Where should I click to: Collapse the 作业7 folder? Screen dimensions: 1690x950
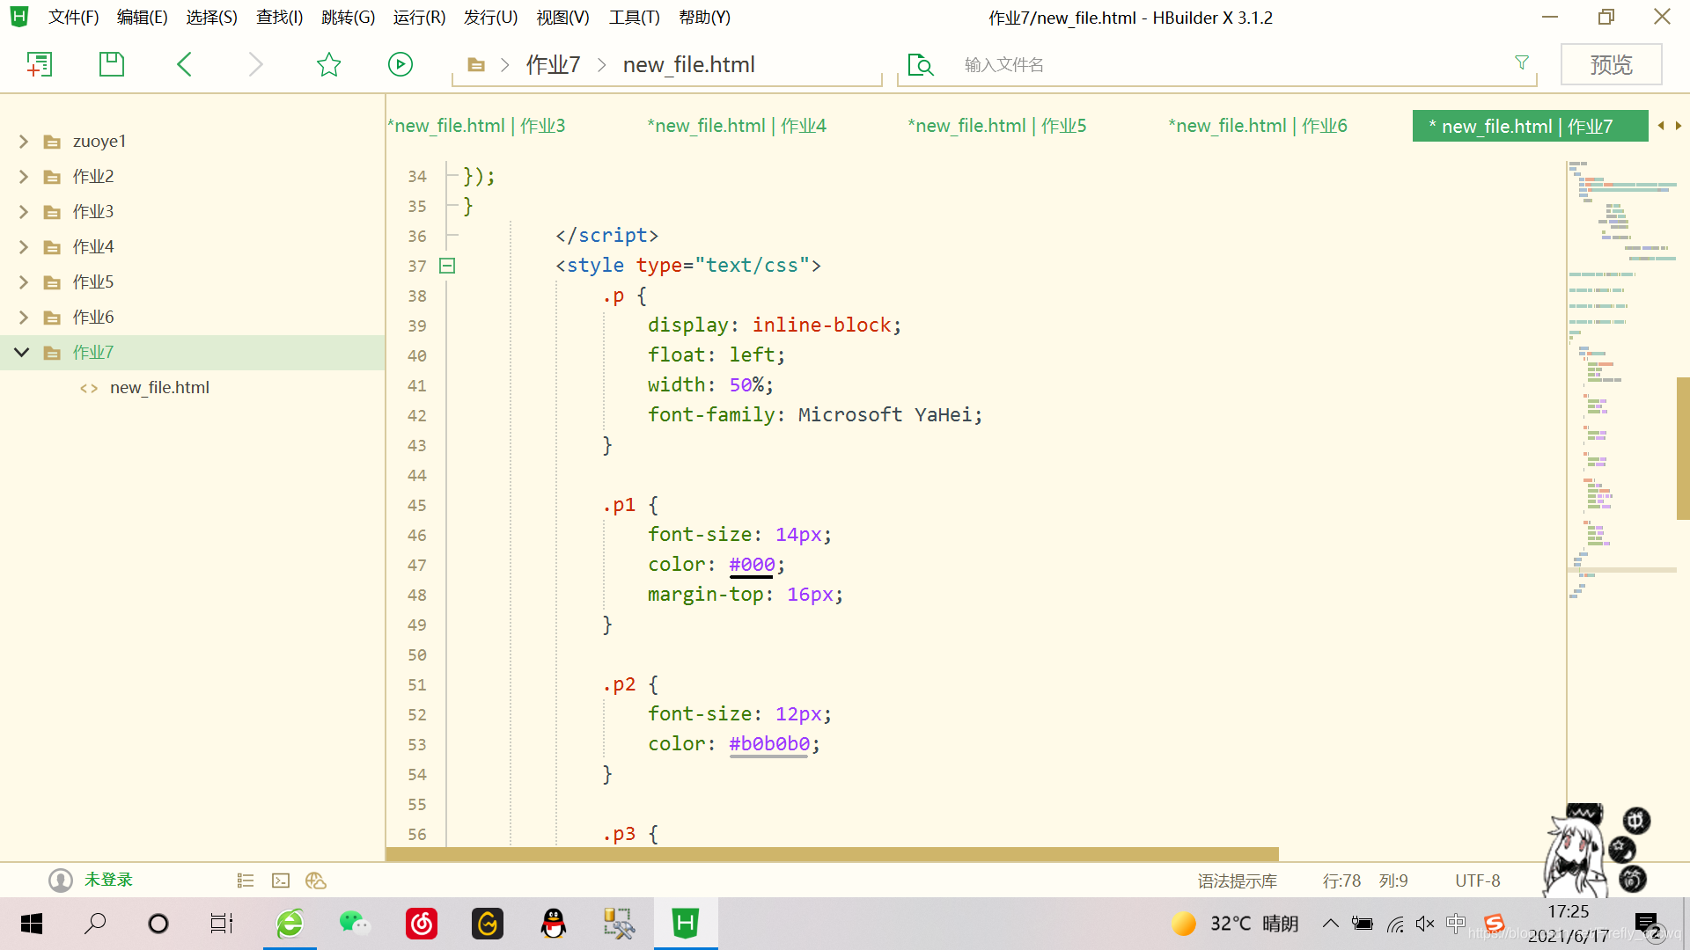click(22, 353)
